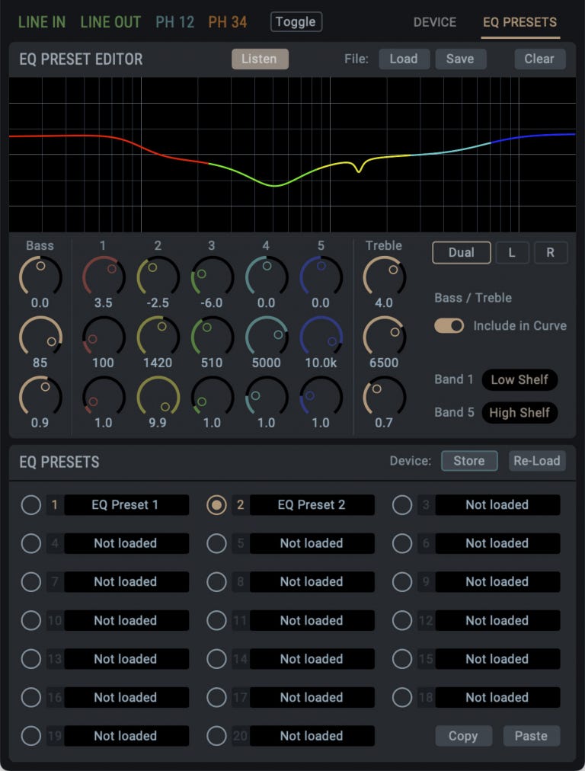585x771 pixels.
Task: Click Band 4 frequency knob showing 5000
Action: coord(266,336)
